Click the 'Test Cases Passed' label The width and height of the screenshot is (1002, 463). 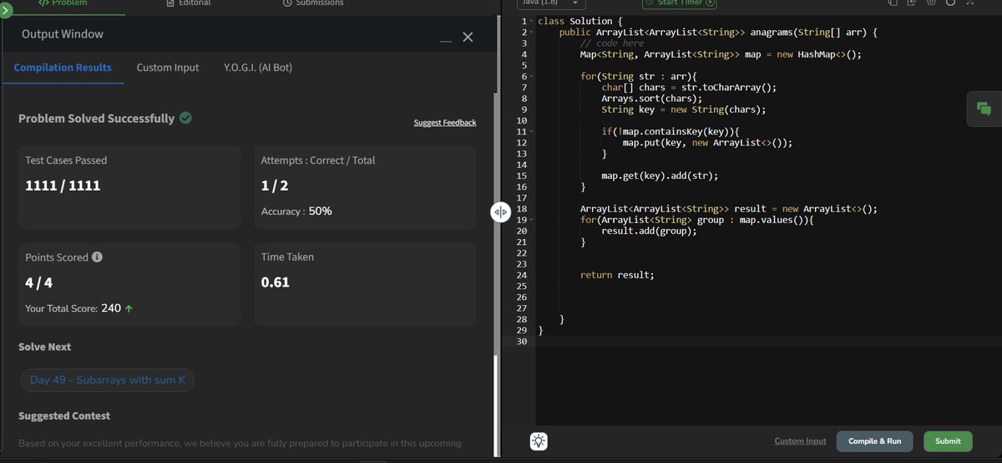click(66, 160)
